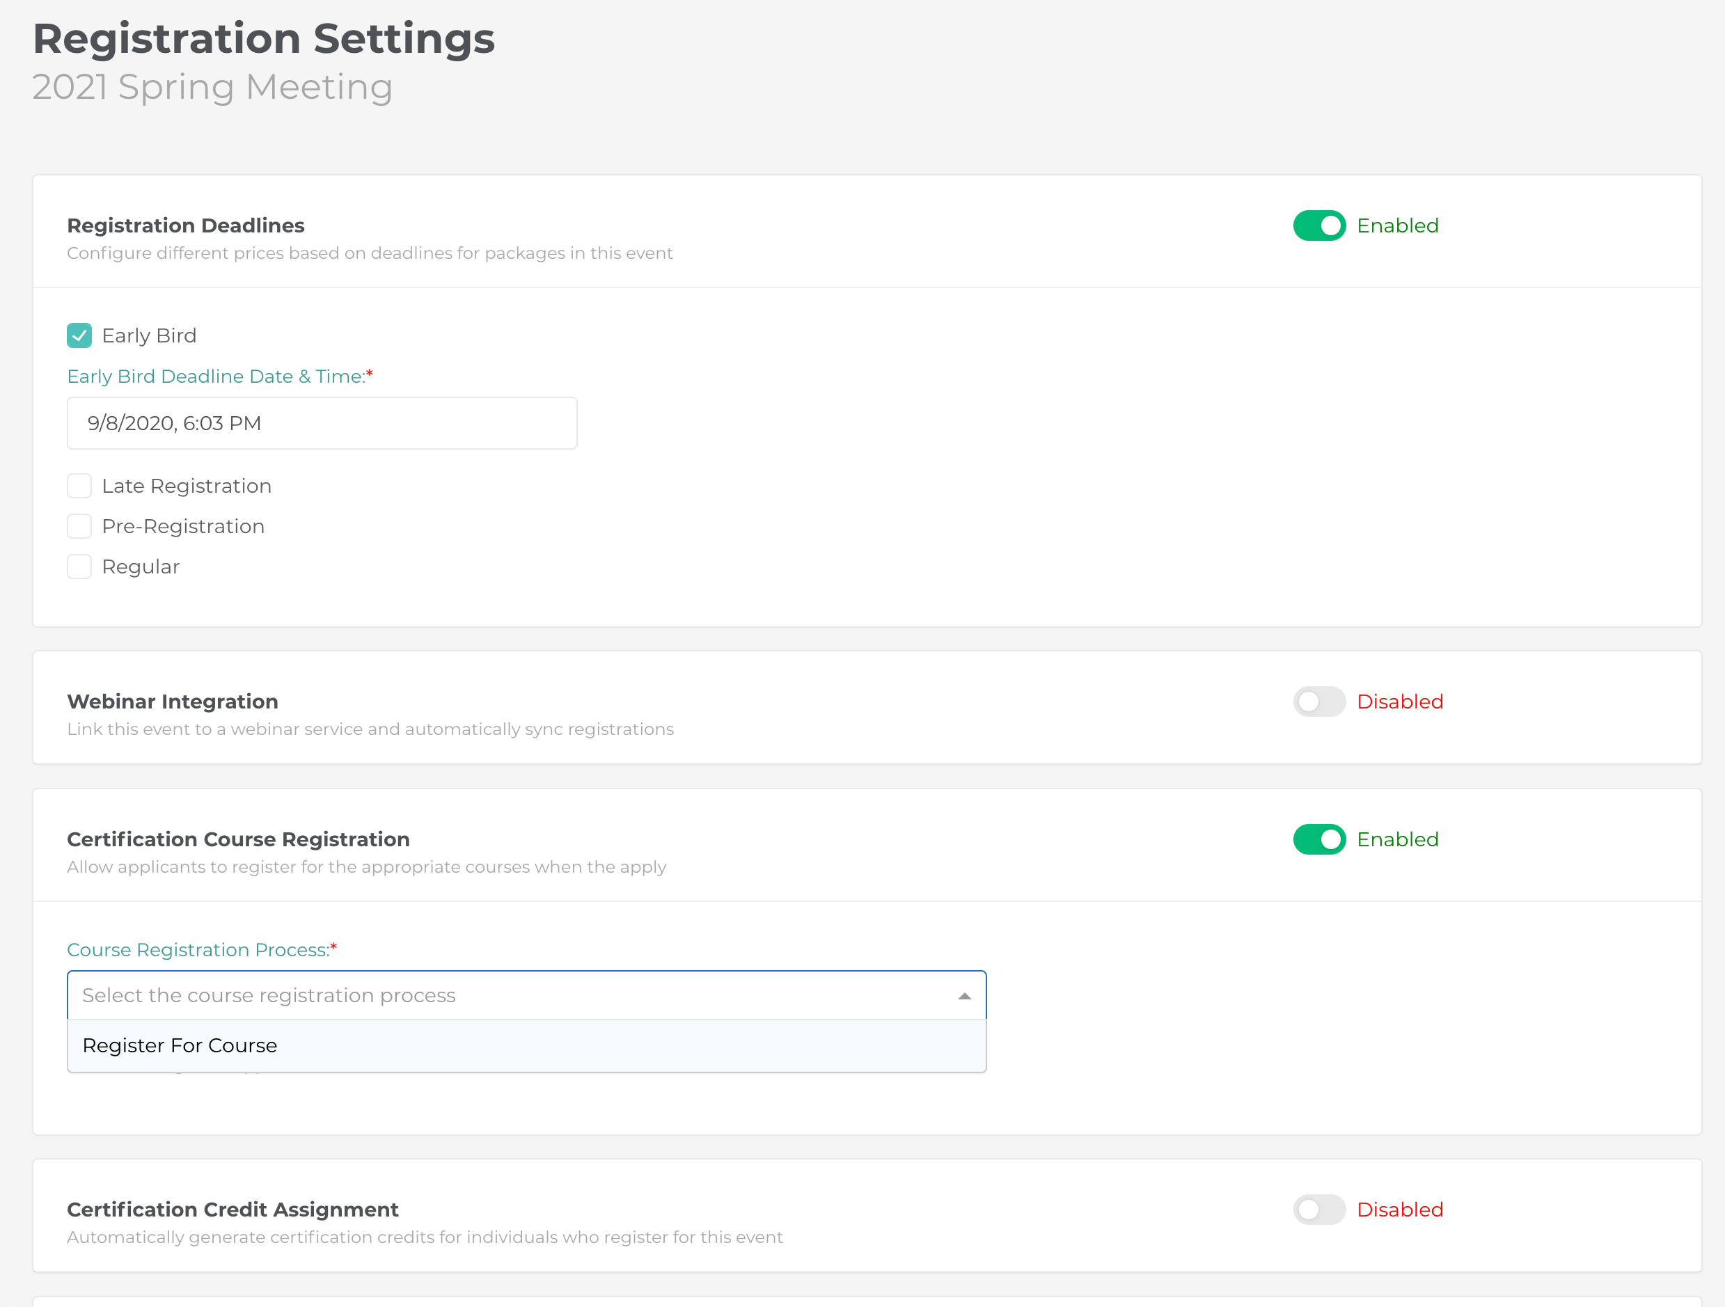This screenshot has height=1307, width=1725.
Task: Click the Disabled label beside Webinar Integration
Action: pyautogui.click(x=1400, y=701)
